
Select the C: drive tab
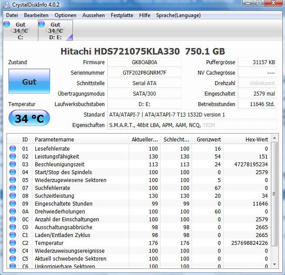pyautogui.click(x=21, y=30)
